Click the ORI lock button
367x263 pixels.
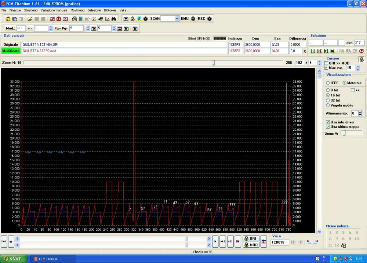[251, 238]
